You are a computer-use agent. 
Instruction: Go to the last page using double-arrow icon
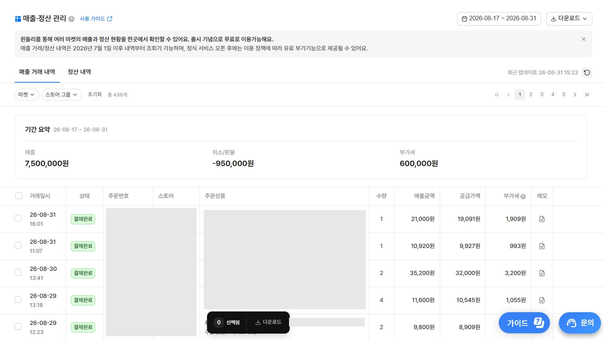[x=587, y=95]
